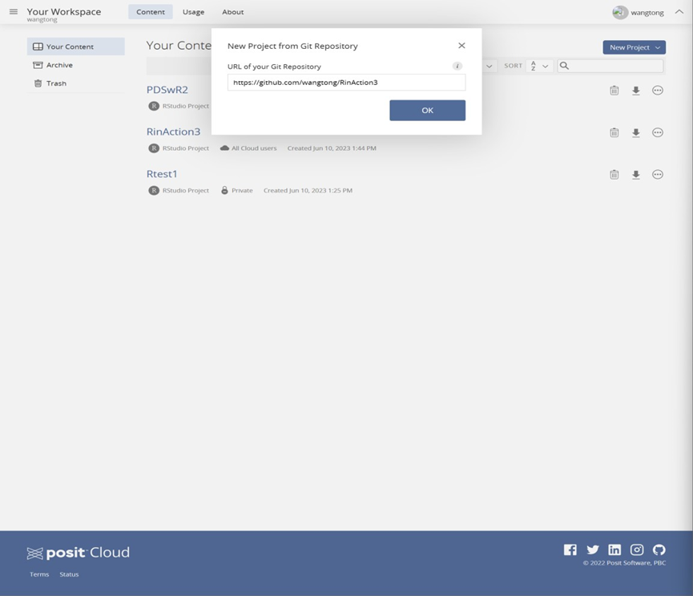Open more options for PDSwR2

658,91
